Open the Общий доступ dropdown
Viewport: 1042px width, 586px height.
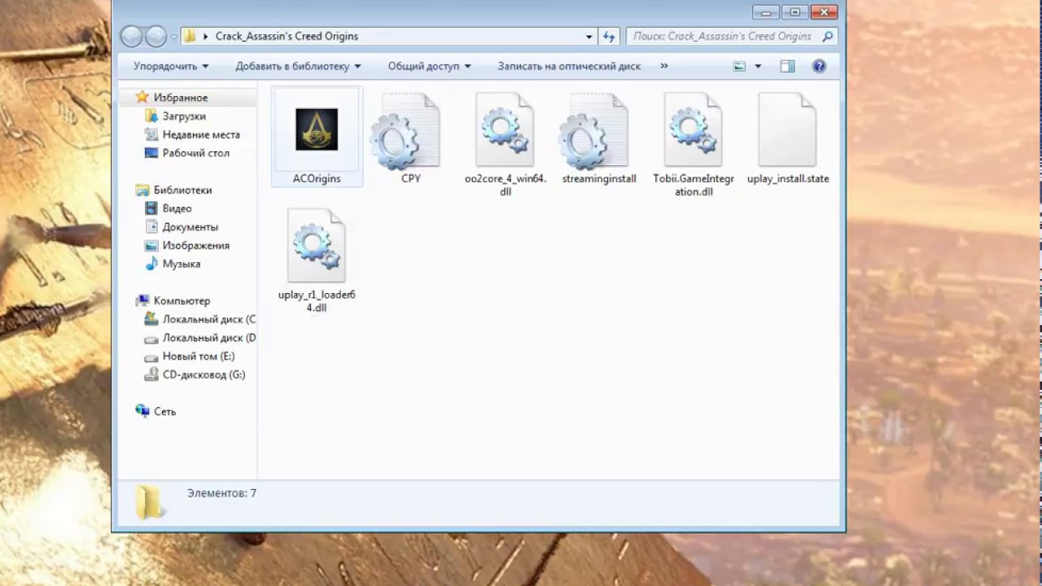click(430, 66)
